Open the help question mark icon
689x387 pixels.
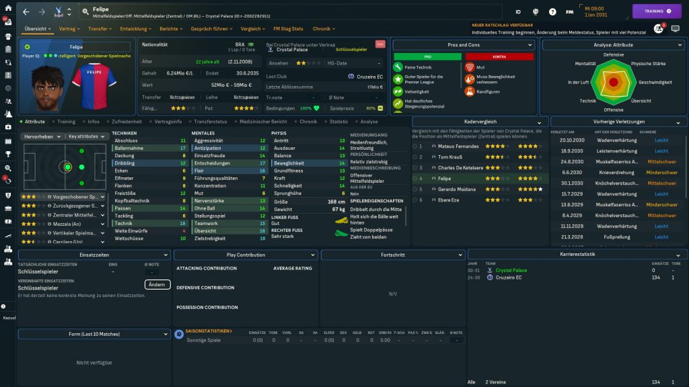(552, 11)
